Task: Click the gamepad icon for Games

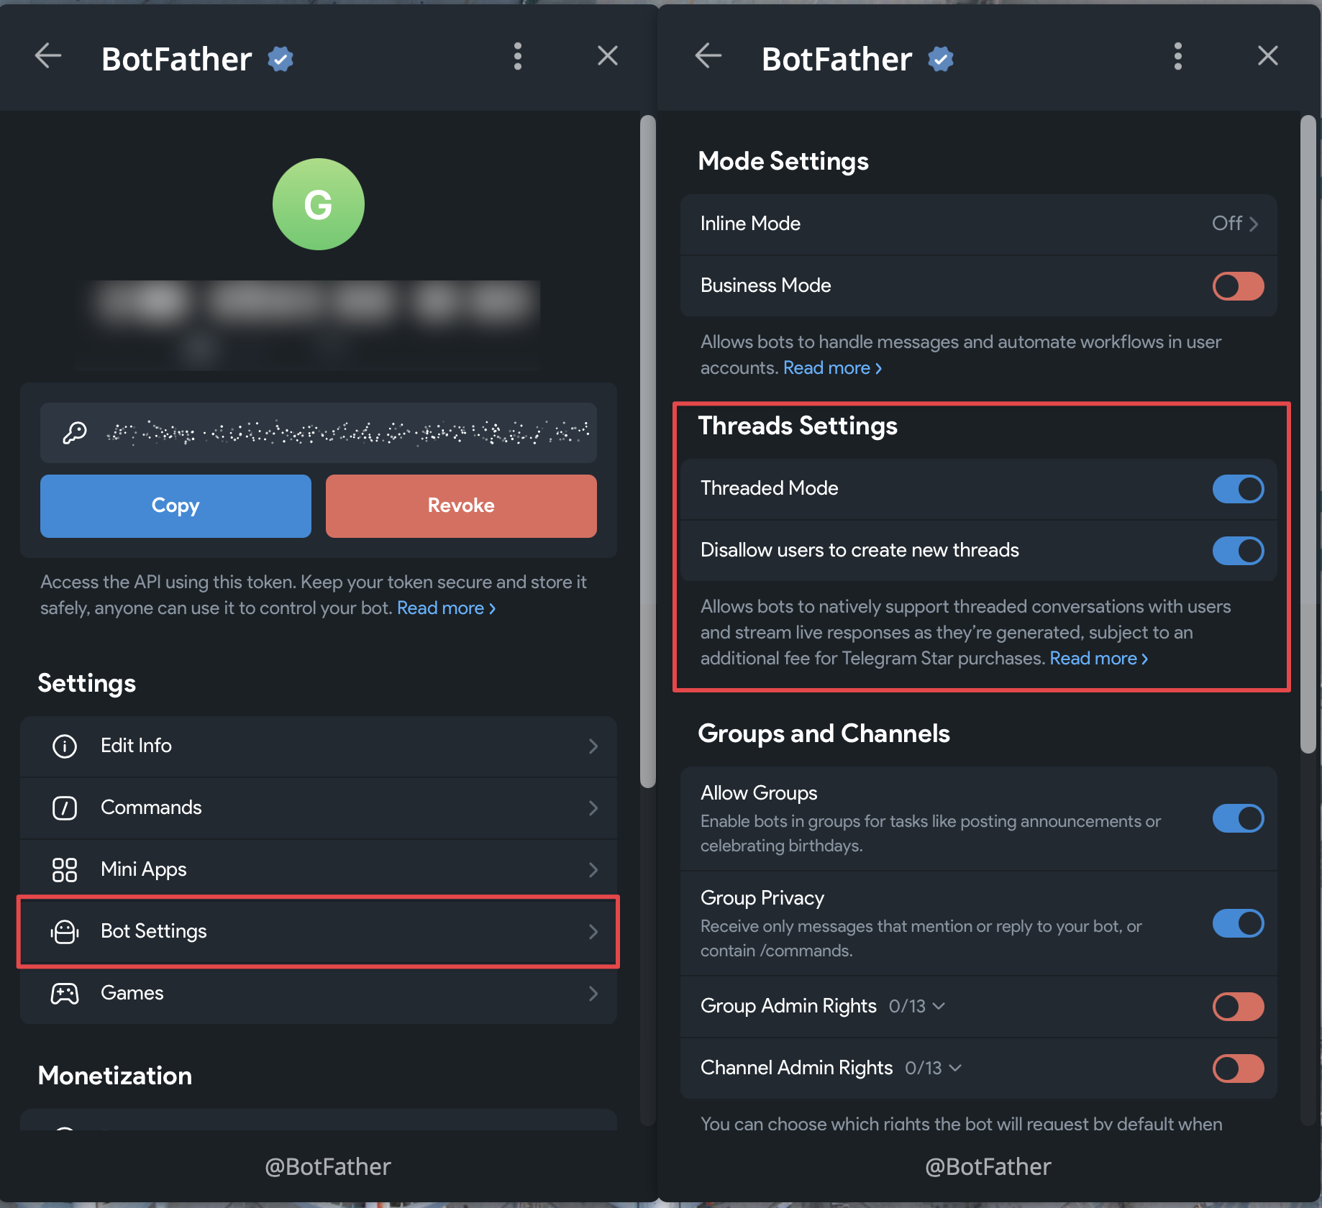Action: click(65, 993)
